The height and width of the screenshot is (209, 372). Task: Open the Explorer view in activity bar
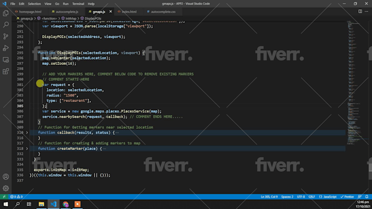[5, 13]
